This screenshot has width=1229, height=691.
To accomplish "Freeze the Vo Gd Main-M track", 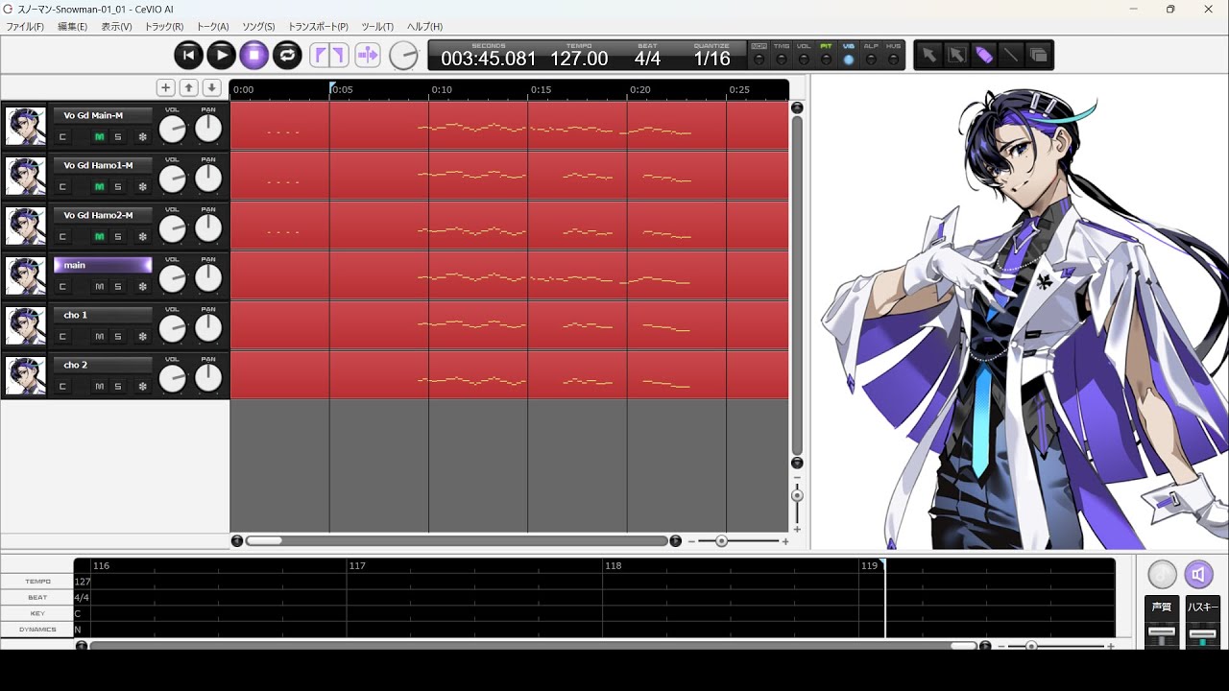I will pyautogui.click(x=142, y=136).
